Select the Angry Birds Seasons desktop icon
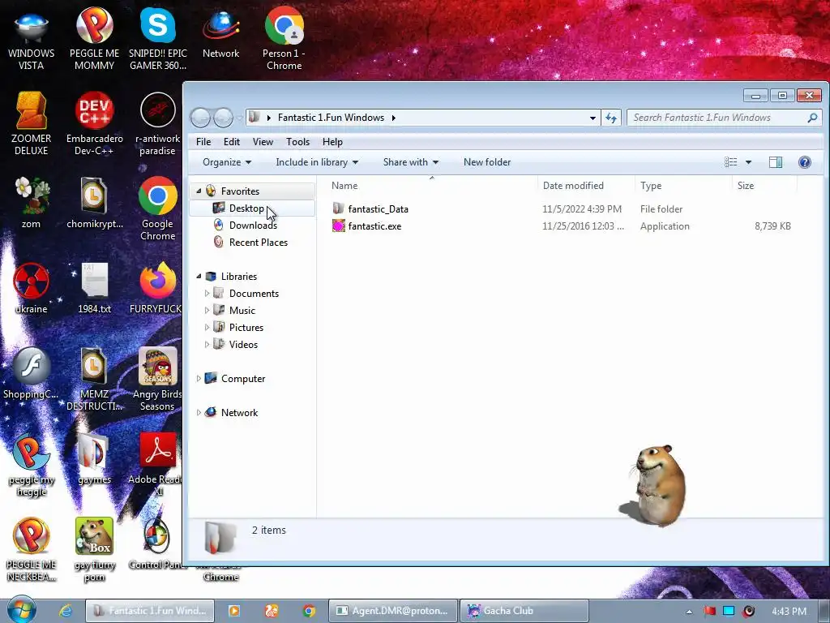 158,380
